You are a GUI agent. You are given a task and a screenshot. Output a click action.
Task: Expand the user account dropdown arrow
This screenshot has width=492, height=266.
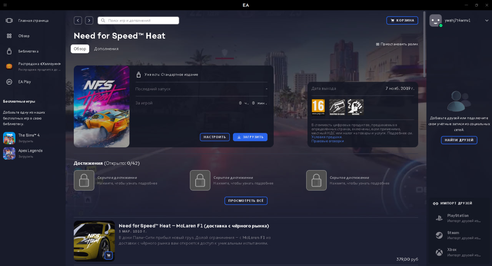click(x=487, y=21)
